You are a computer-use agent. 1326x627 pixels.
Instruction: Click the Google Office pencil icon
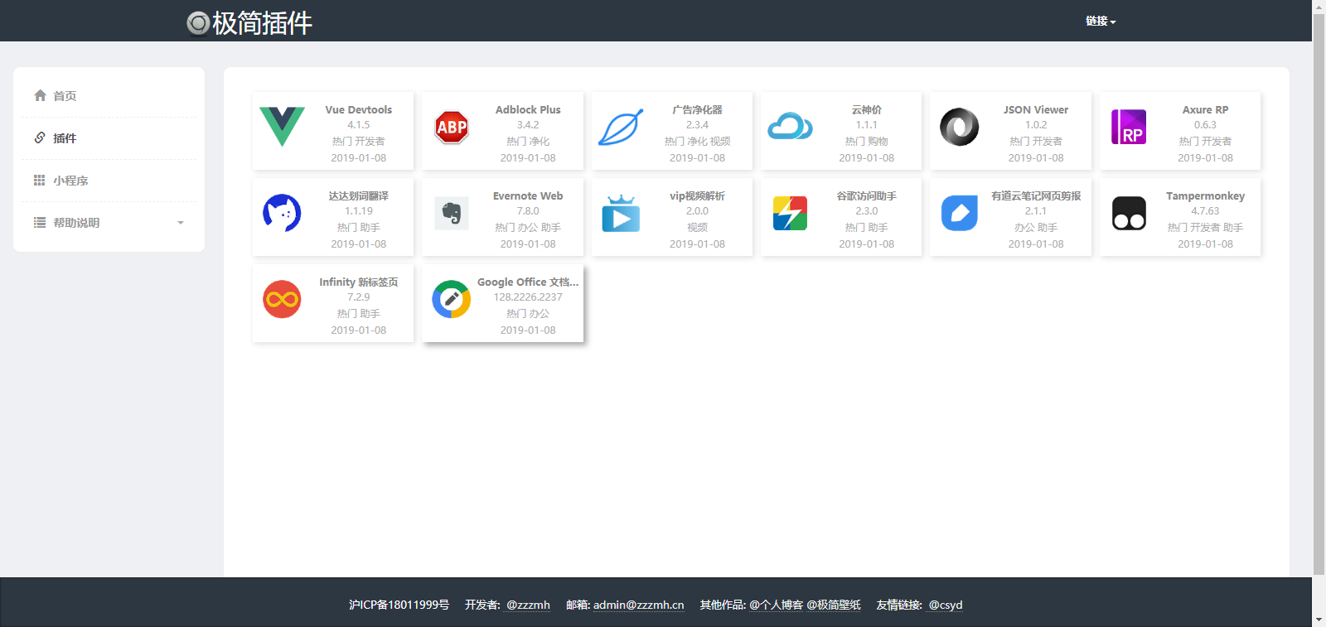point(452,299)
